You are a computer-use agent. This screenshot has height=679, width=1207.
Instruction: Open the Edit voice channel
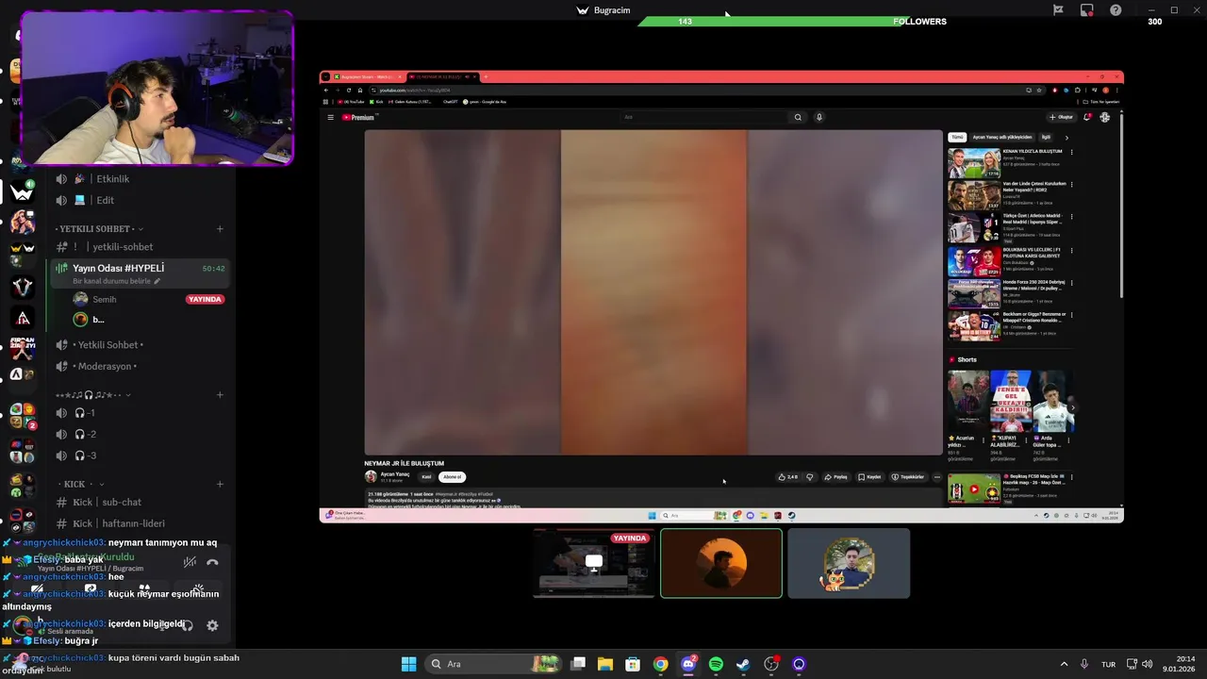click(x=140, y=200)
